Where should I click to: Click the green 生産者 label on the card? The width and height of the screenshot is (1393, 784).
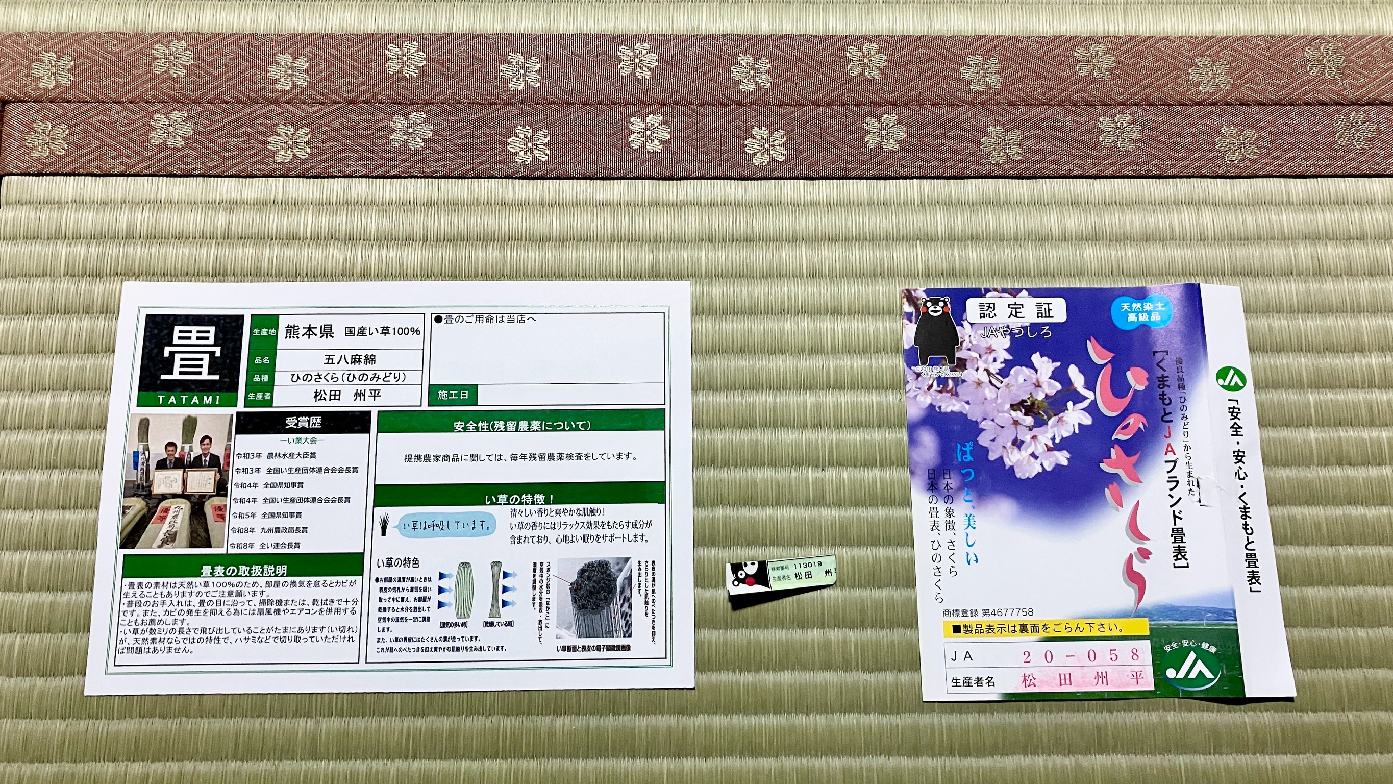coord(260,396)
